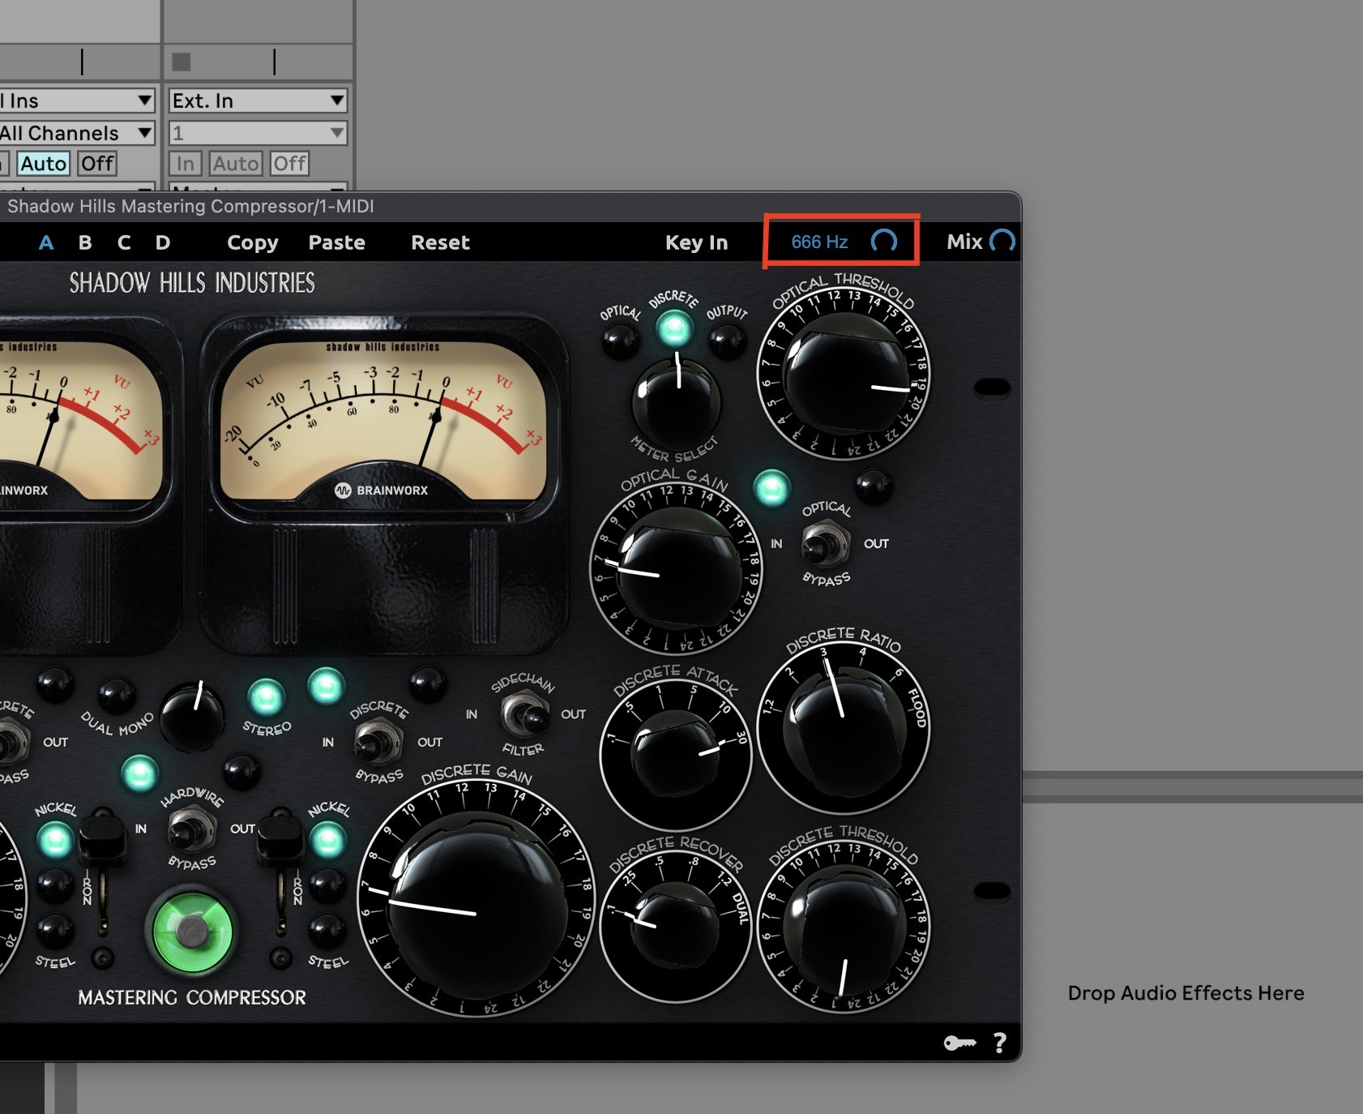Toggle the Discrete Bypass switch
The image size is (1363, 1114).
(x=378, y=741)
